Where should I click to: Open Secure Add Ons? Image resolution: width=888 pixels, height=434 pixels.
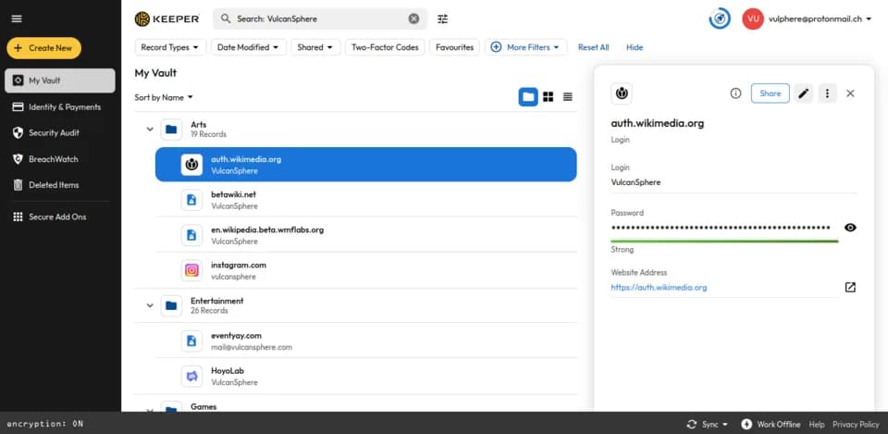pyautogui.click(x=49, y=217)
